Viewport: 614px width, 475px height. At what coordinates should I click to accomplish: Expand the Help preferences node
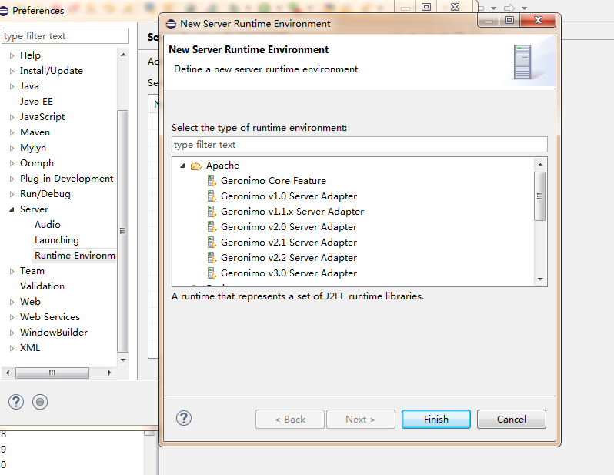click(x=12, y=55)
